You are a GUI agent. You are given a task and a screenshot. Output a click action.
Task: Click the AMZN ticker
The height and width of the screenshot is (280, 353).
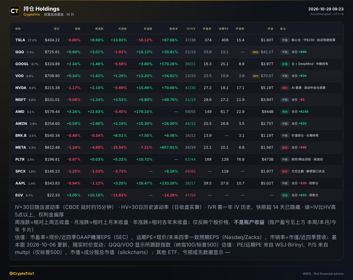[21, 124]
